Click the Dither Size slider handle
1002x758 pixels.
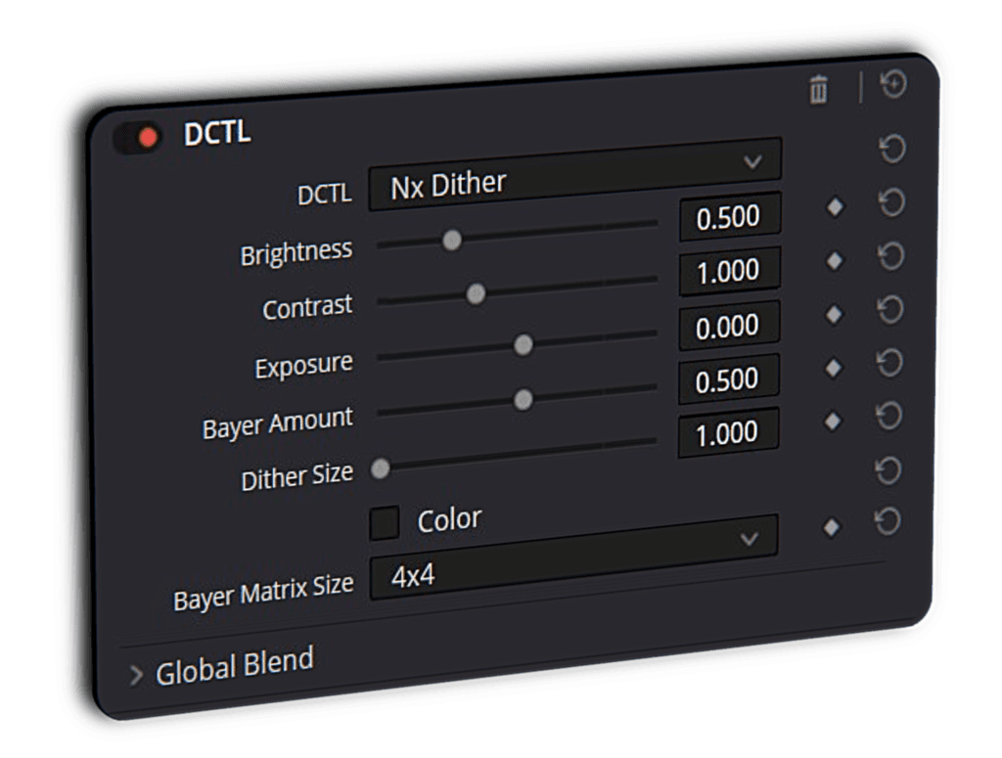tap(381, 468)
